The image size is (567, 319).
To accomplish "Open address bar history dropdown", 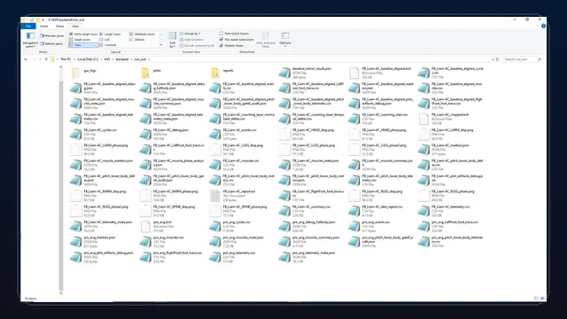I will point(493,59).
